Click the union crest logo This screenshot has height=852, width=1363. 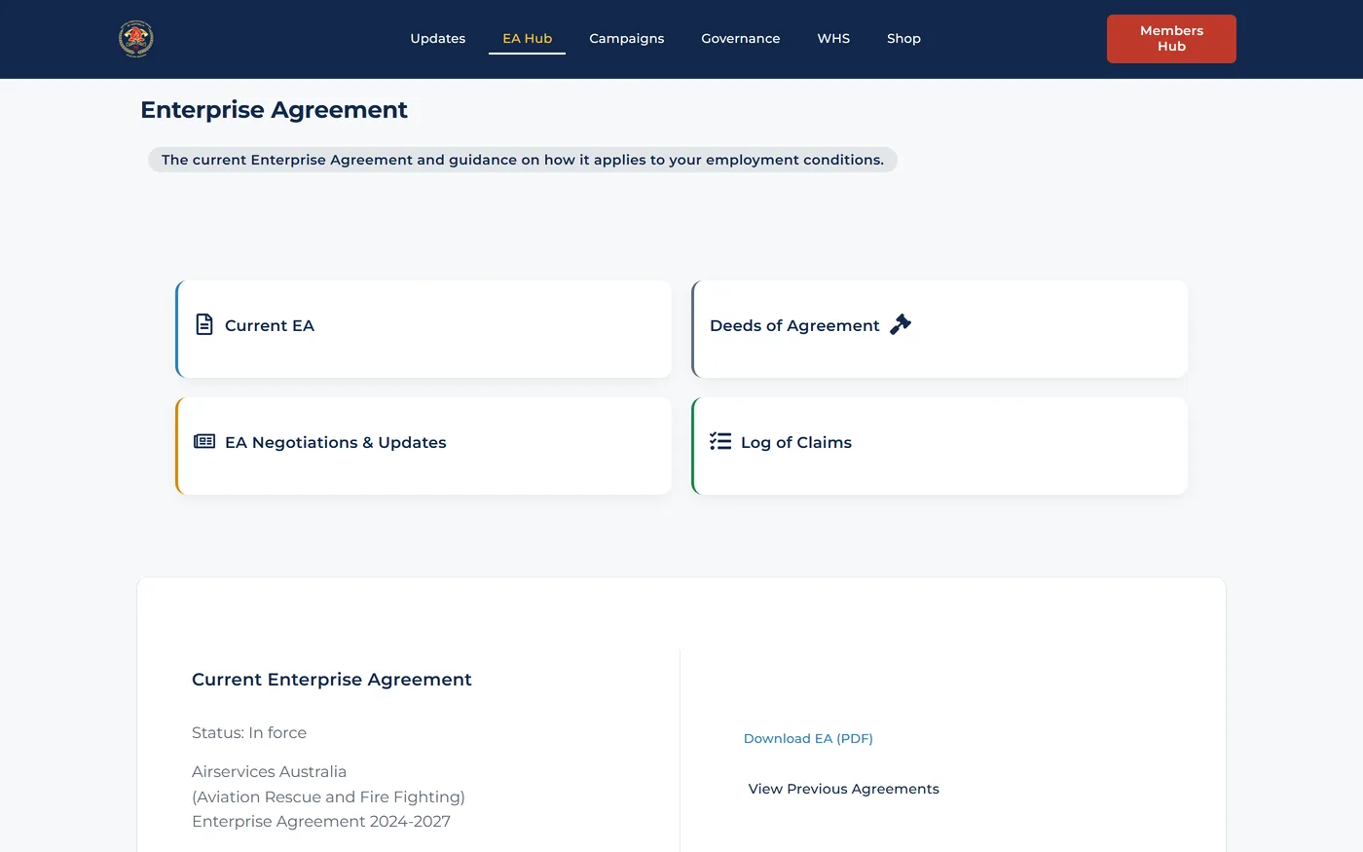click(x=136, y=39)
